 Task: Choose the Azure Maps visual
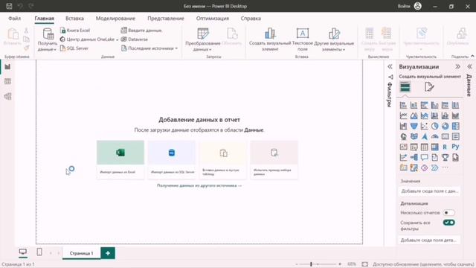click(425, 136)
